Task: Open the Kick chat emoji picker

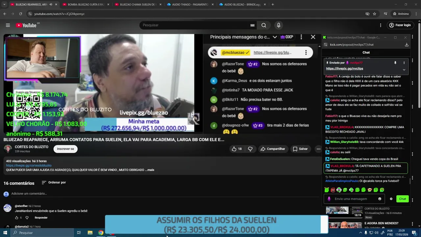Action: pyautogui.click(x=380, y=199)
